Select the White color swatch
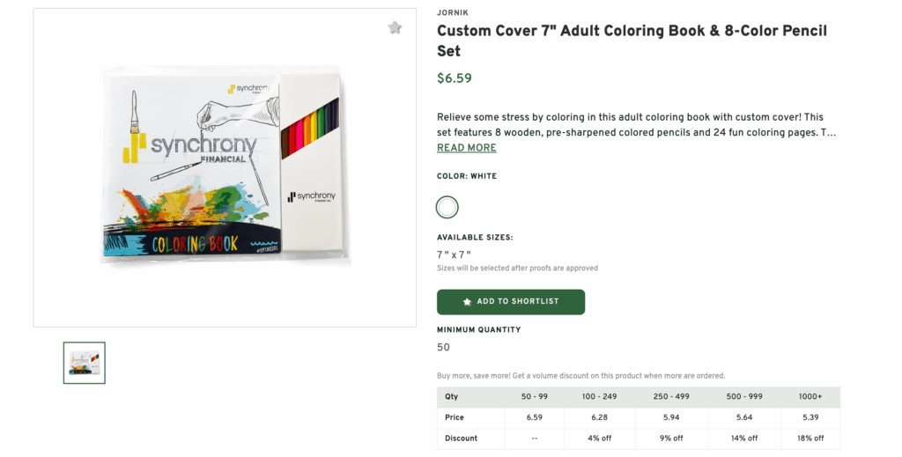The image size is (902, 457). [x=447, y=207]
